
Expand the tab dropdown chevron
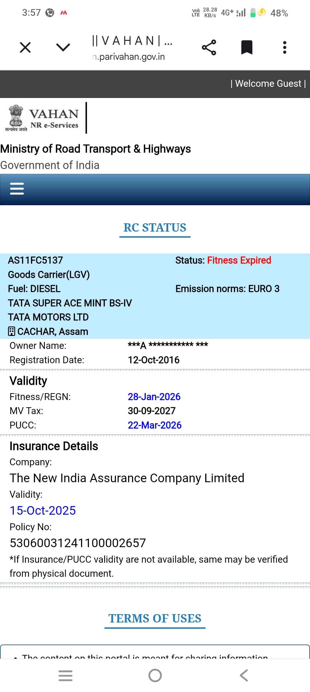[63, 47]
